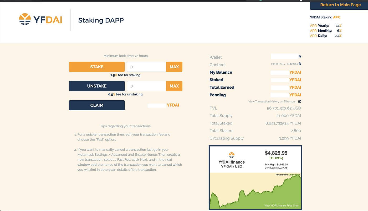Click 24H High: $4,966.38
The image size is (368, 211).
pyautogui.click(x=276, y=165)
